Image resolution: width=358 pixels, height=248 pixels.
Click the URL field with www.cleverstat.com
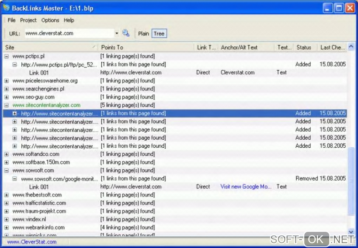[69, 33]
